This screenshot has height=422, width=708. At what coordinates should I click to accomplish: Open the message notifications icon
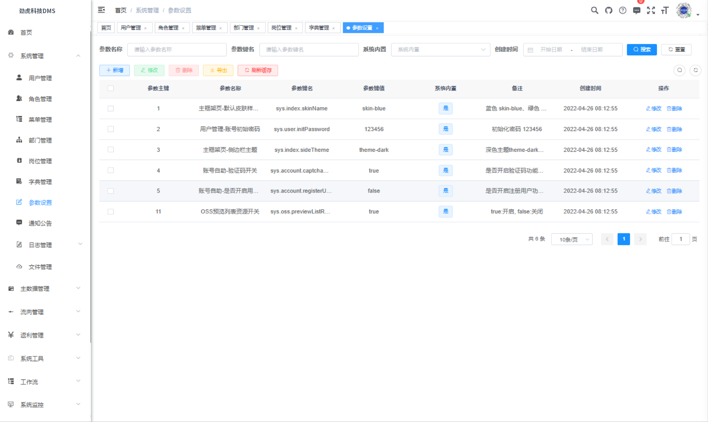(636, 10)
